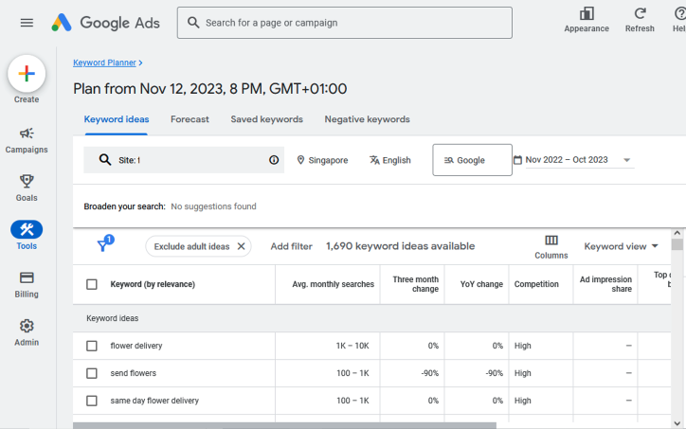Sort by Three month change column
The height and width of the screenshot is (429, 686).
click(415, 284)
